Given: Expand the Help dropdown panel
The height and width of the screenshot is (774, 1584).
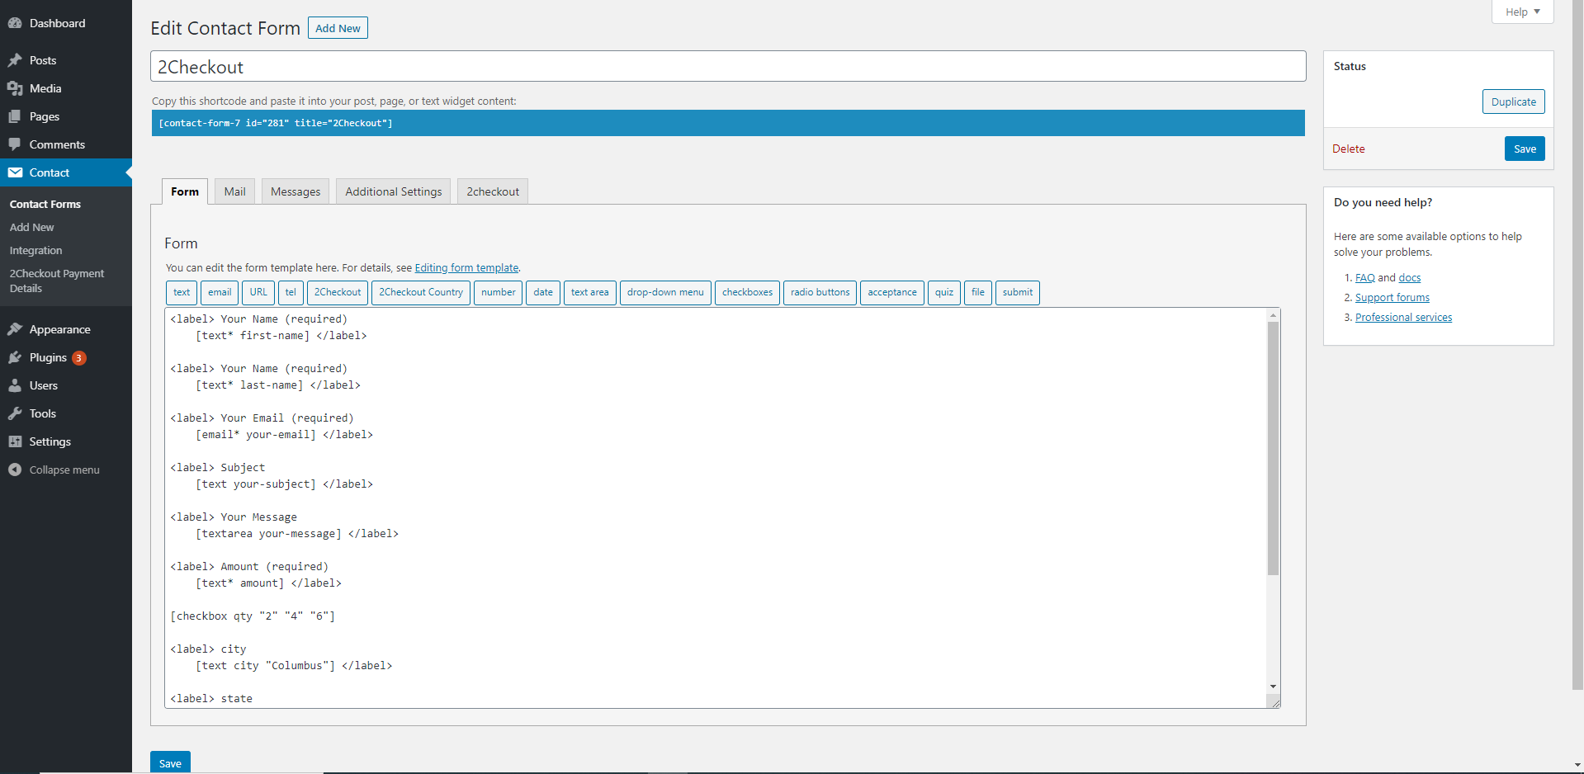Looking at the screenshot, I should point(1522,12).
